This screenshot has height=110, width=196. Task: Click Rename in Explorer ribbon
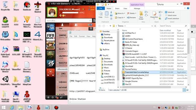[131, 18]
